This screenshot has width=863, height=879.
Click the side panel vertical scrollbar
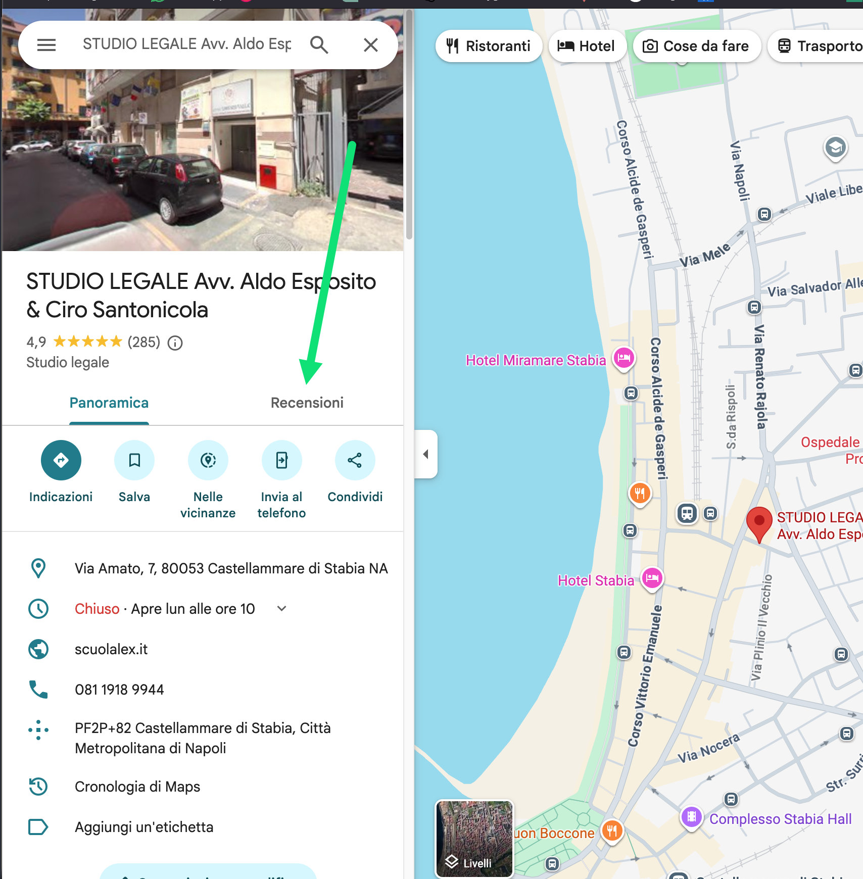(409, 126)
